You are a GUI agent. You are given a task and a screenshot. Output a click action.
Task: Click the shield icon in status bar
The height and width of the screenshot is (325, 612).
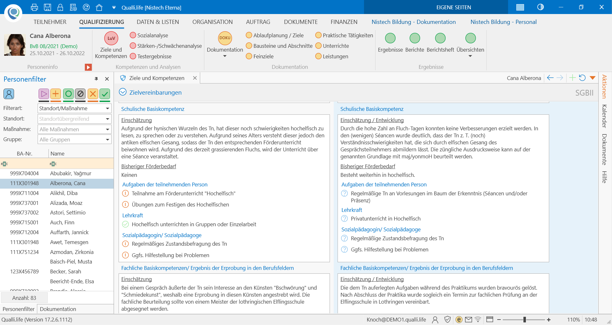coord(448,320)
